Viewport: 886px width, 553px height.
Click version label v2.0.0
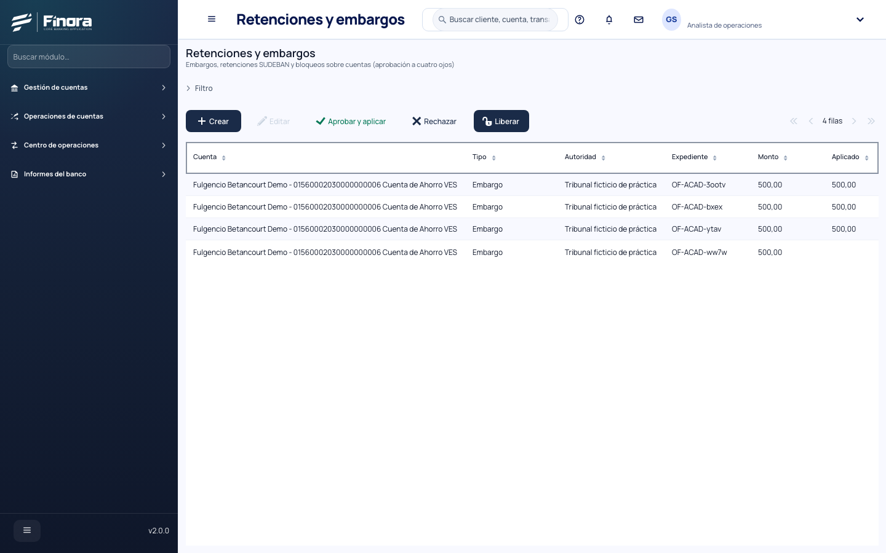point(159,531)
